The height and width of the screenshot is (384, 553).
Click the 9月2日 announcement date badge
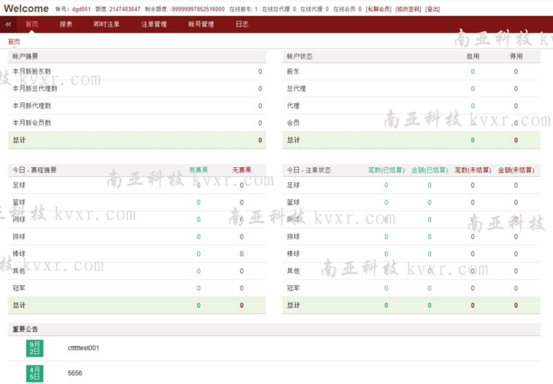[35, 348]
